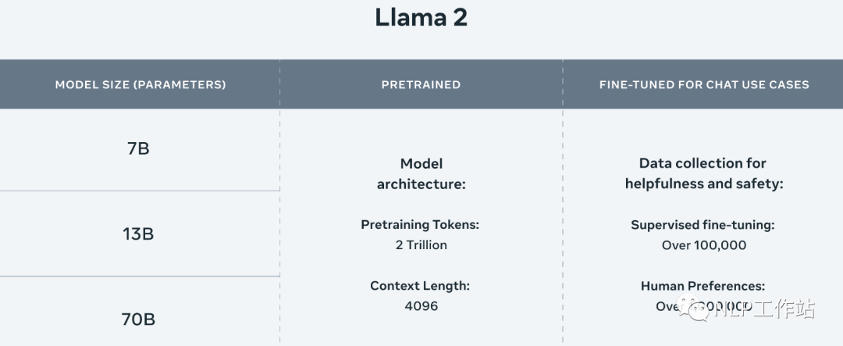
Task: Select the MODEL SIZE (PARAMETERS) column header
Action: pyautogui.click(x=140, y=84)
